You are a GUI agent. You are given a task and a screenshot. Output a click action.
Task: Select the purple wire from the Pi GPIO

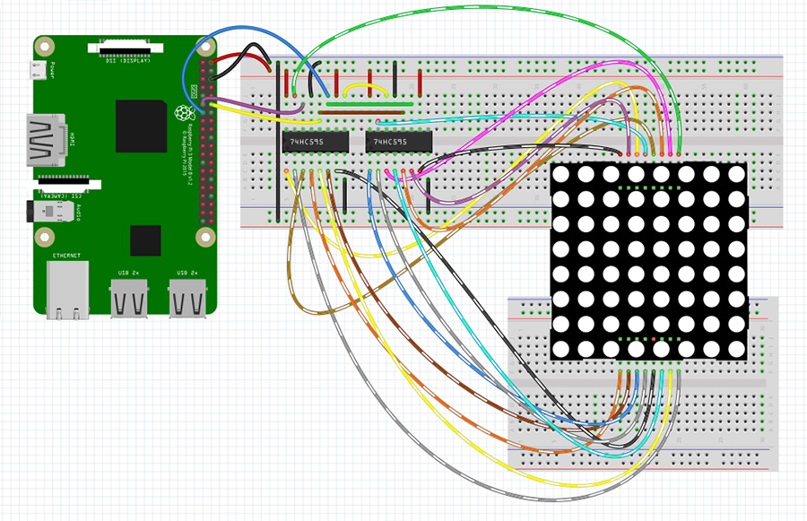point(252,107)
